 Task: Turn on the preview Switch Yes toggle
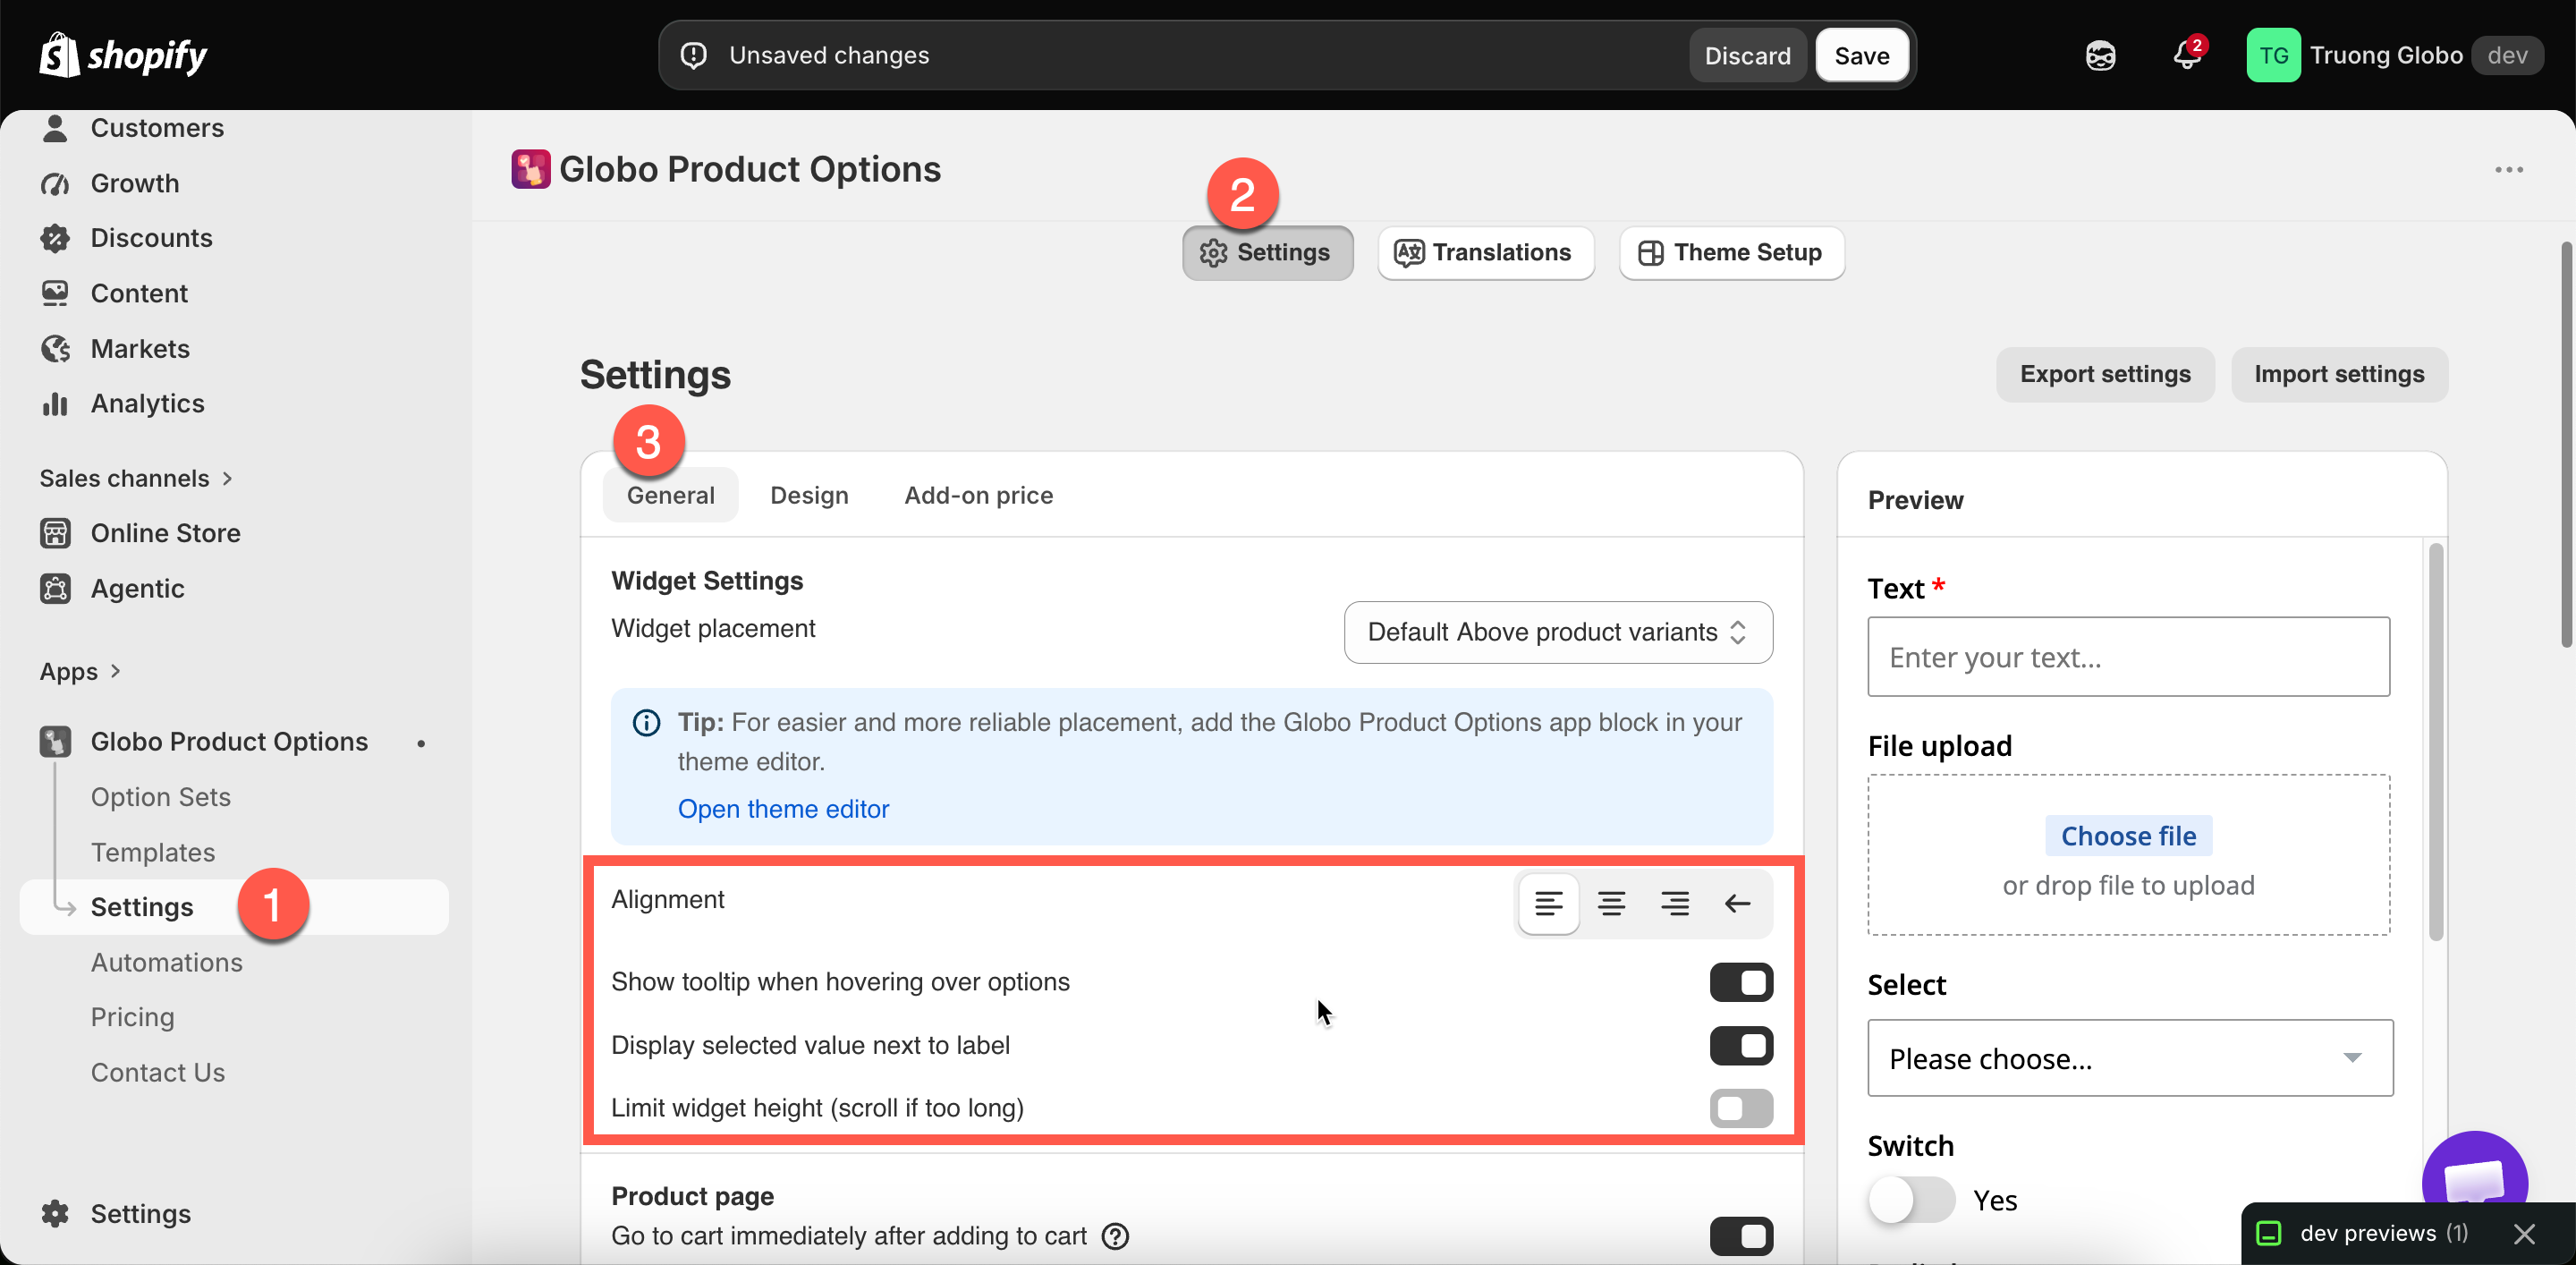click(1911, 1200)
